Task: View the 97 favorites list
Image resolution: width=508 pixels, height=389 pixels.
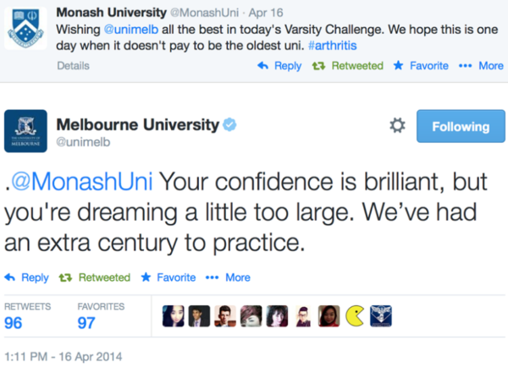Action: [x=88, y=322]
